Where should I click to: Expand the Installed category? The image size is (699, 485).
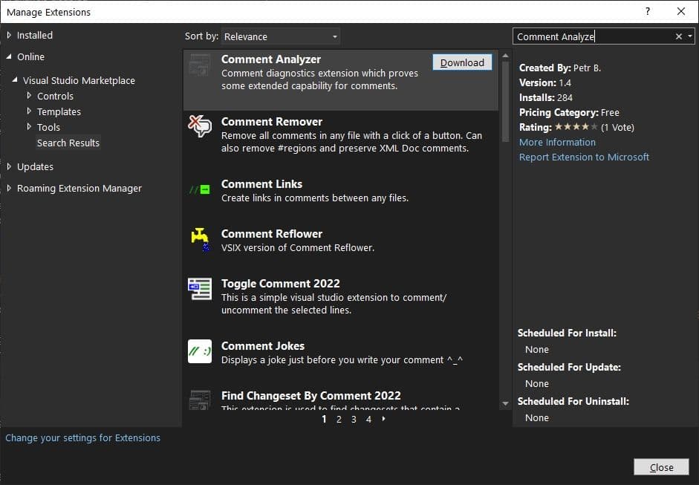9,35
